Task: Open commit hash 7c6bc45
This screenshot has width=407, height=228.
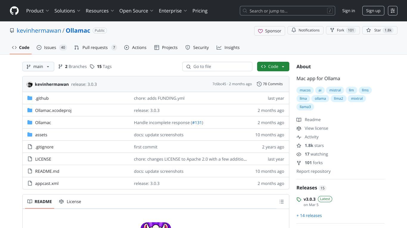Action: click(219, 84)
